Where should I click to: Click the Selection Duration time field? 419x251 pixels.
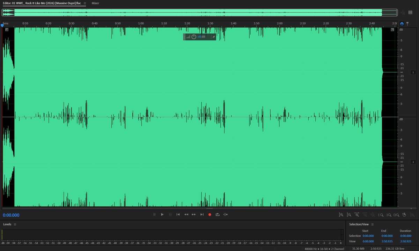pyautogui.click(x=406, y=236)
